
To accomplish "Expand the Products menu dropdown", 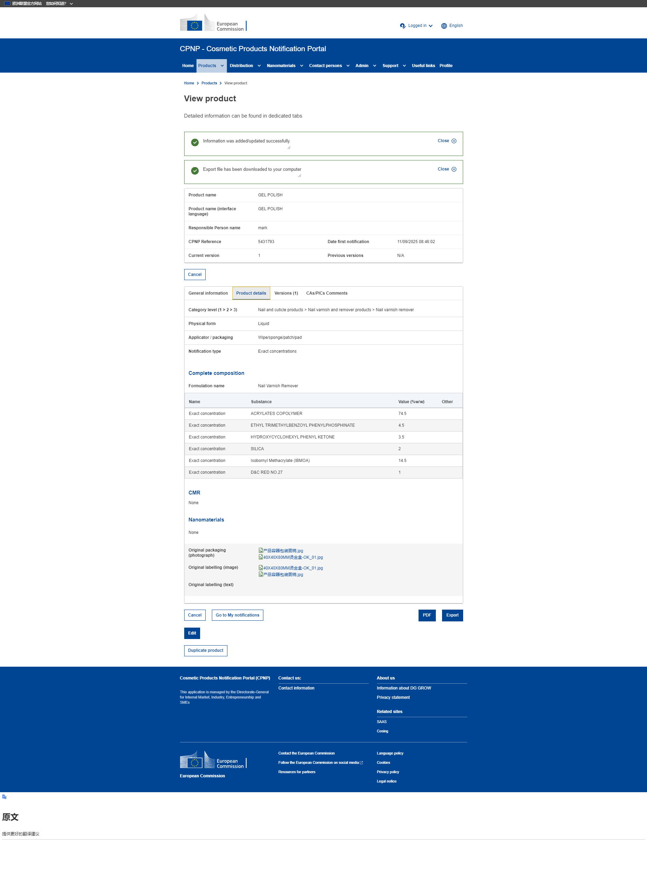I will [x=222, y=66].
